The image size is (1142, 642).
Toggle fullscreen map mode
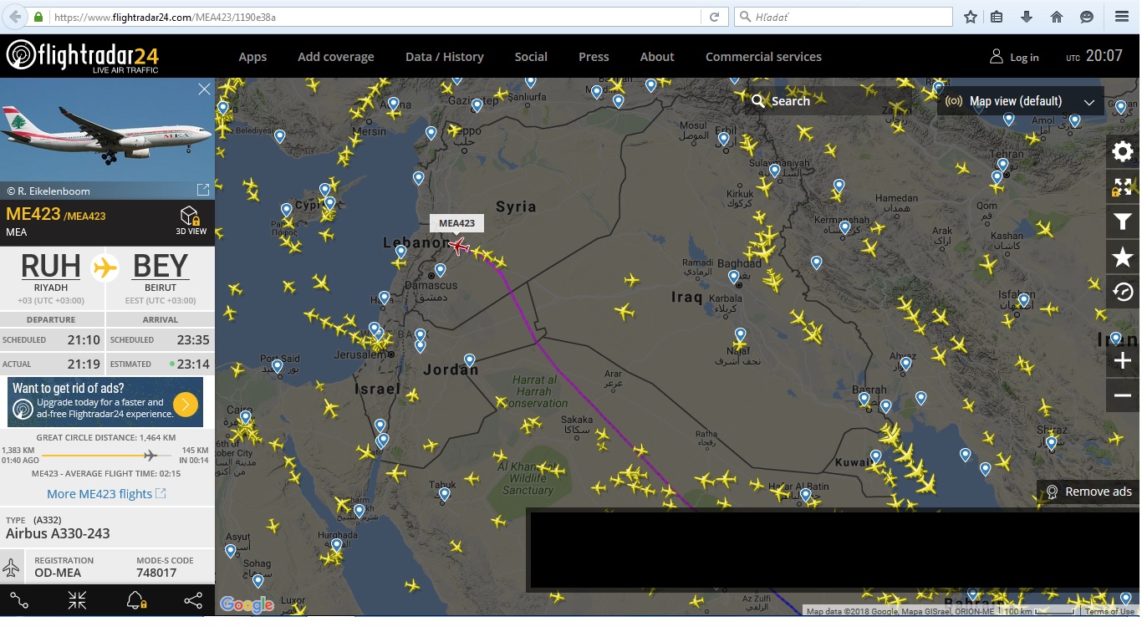[x=1123, y=186]
